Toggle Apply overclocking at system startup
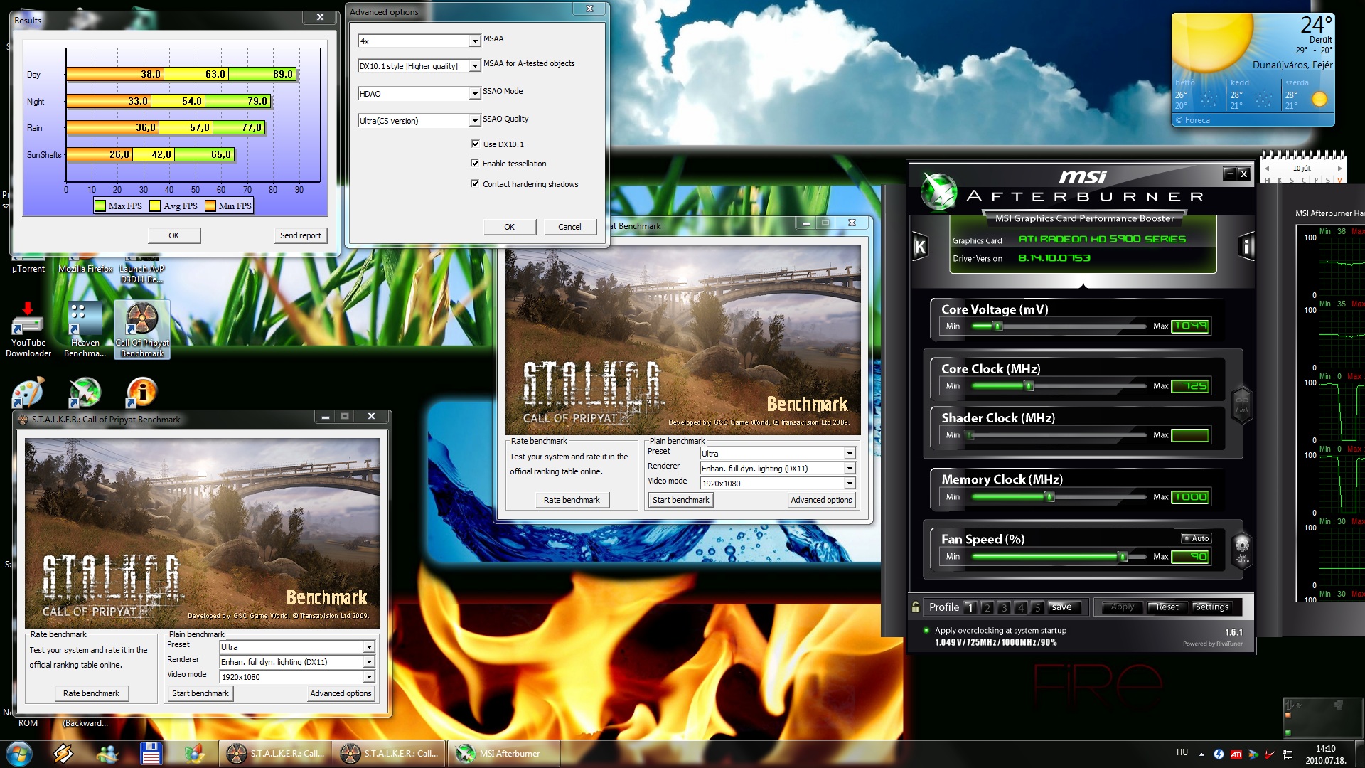Screen dimensions: 1365x768 pyautogui.click(x=926, y=630)
